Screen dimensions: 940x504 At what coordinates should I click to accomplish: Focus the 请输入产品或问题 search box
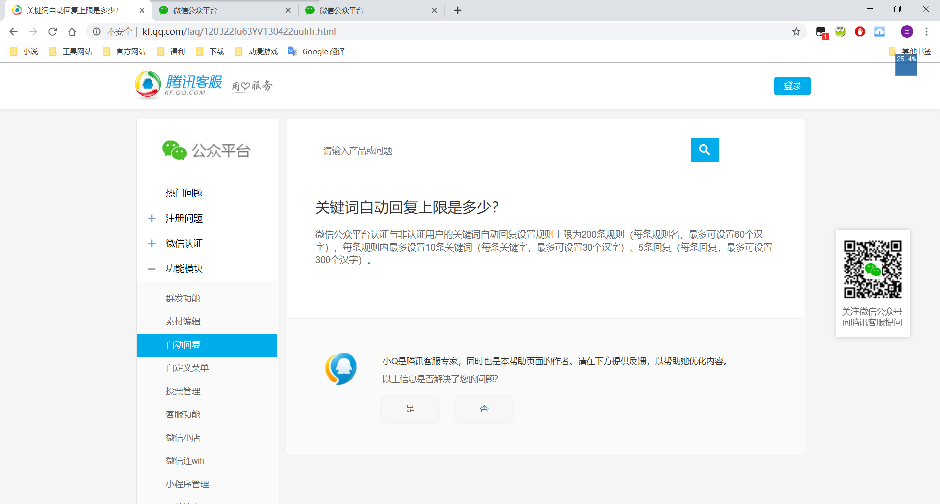pos(503,150)
